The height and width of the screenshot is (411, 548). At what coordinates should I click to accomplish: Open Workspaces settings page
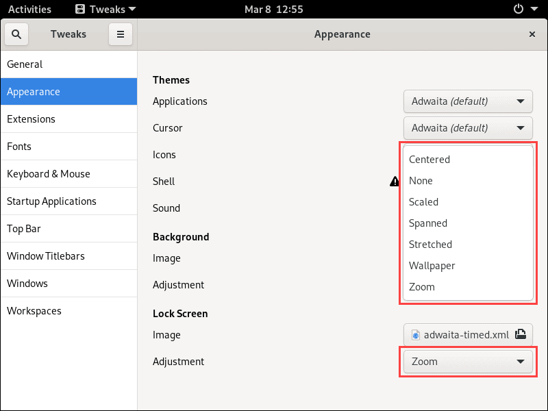coord(69,311)
